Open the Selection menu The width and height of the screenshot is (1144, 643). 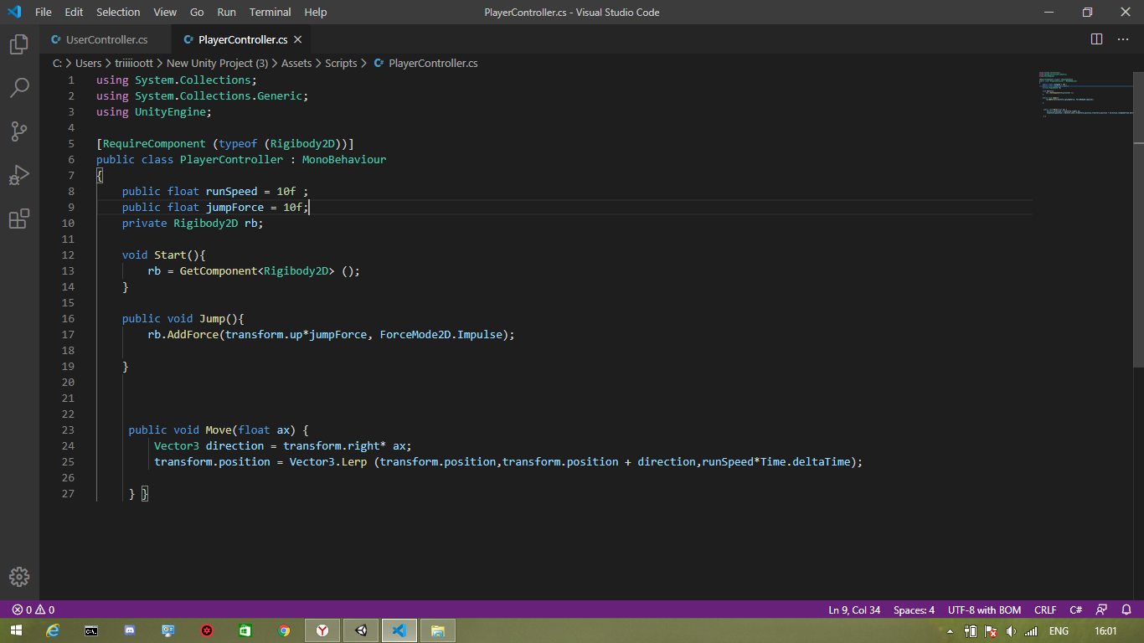tap(118, 13)
